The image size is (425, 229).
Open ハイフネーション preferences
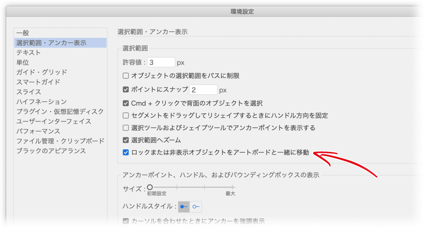(41, 102)
